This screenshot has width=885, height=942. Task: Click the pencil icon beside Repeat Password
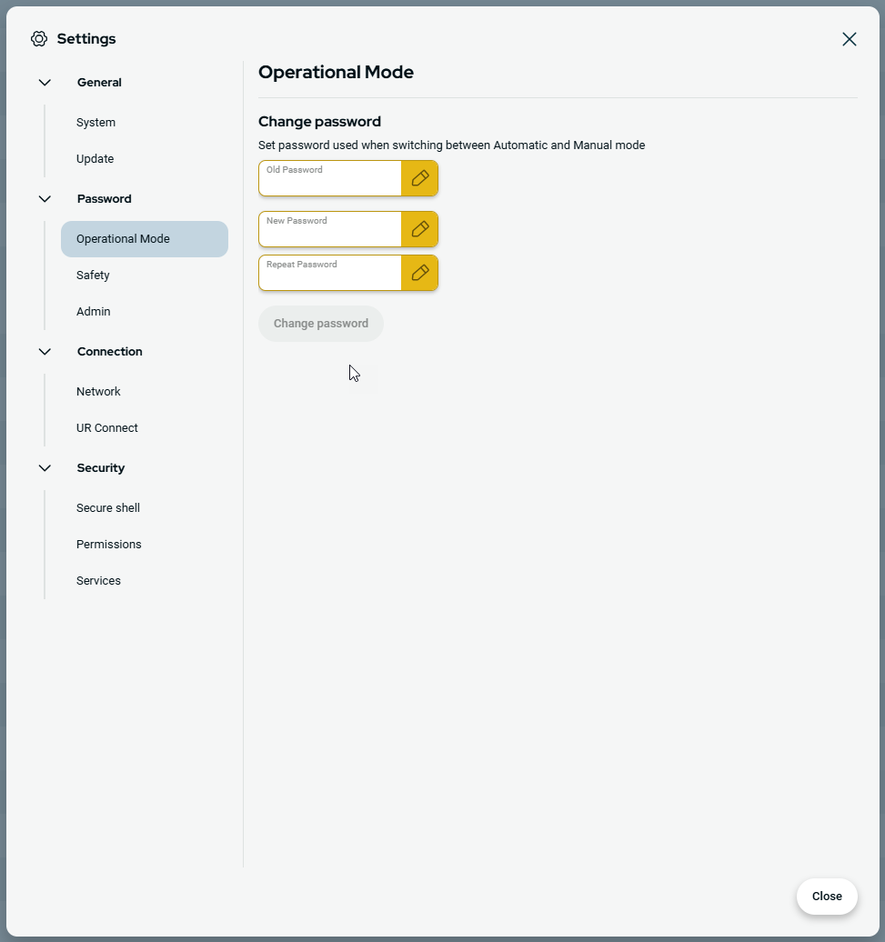point(419,273)
